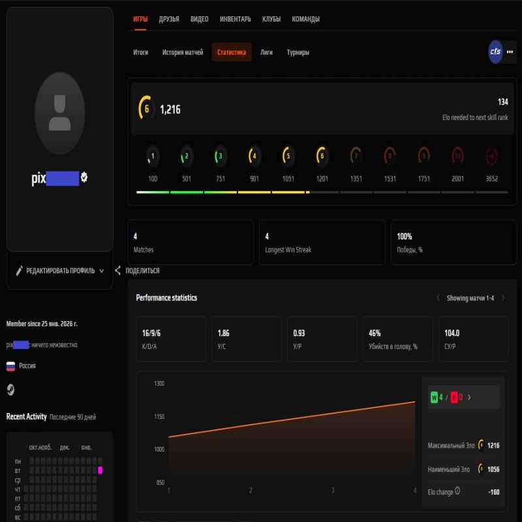Click the red max-rank icon above 3652
This screenshot has width=522, height=522.
tap(492, 157)
